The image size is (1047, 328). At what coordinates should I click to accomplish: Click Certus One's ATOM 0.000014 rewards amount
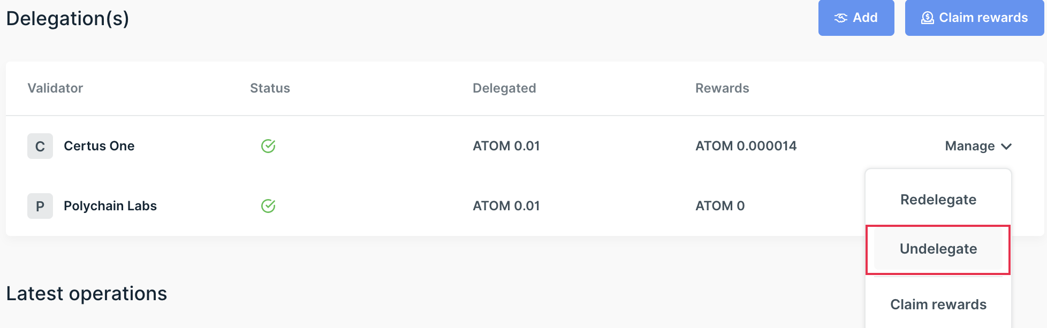746,146
